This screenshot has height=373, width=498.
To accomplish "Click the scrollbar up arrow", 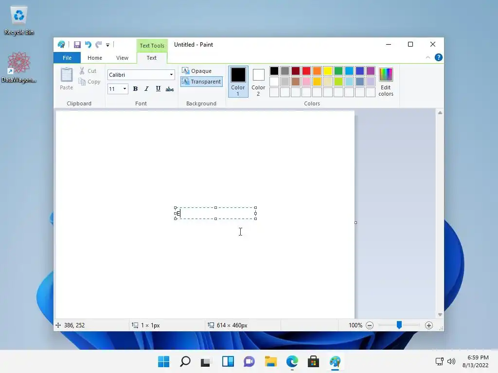I will point(440,113).
